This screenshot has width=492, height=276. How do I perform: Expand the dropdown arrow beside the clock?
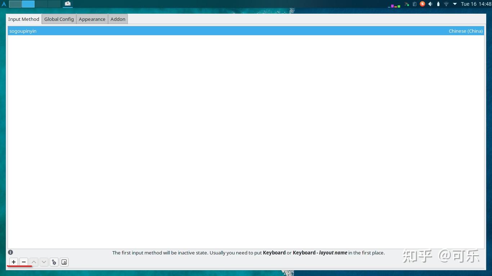point(455,4)
